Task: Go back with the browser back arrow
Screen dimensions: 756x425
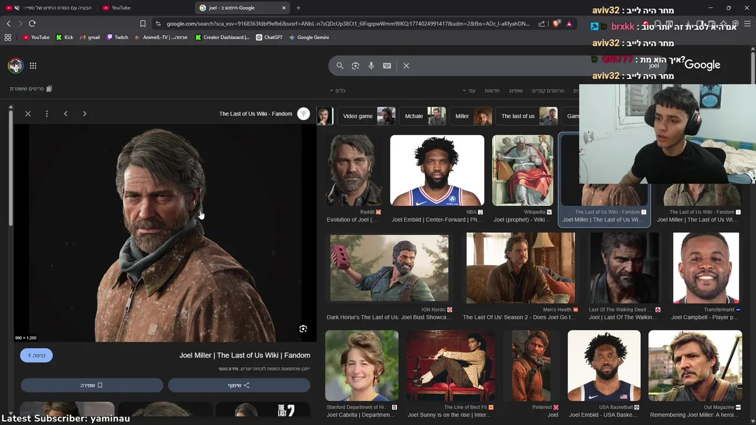Action: tap(8, 24)
